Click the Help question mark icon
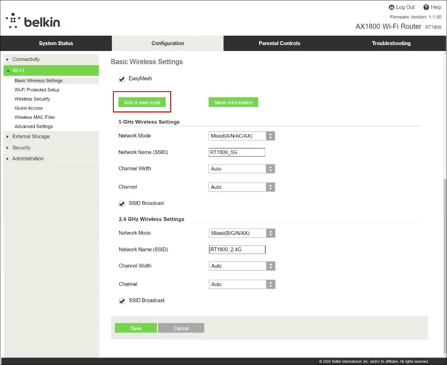Image resolution: width=447 pixels, height=365 pixels. point(426,7)
